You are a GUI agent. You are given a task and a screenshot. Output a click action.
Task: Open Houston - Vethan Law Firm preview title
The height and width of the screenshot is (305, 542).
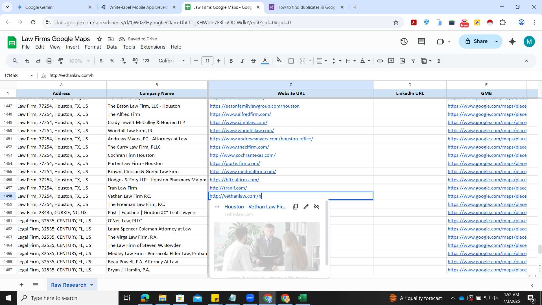[x=255, y=207]
